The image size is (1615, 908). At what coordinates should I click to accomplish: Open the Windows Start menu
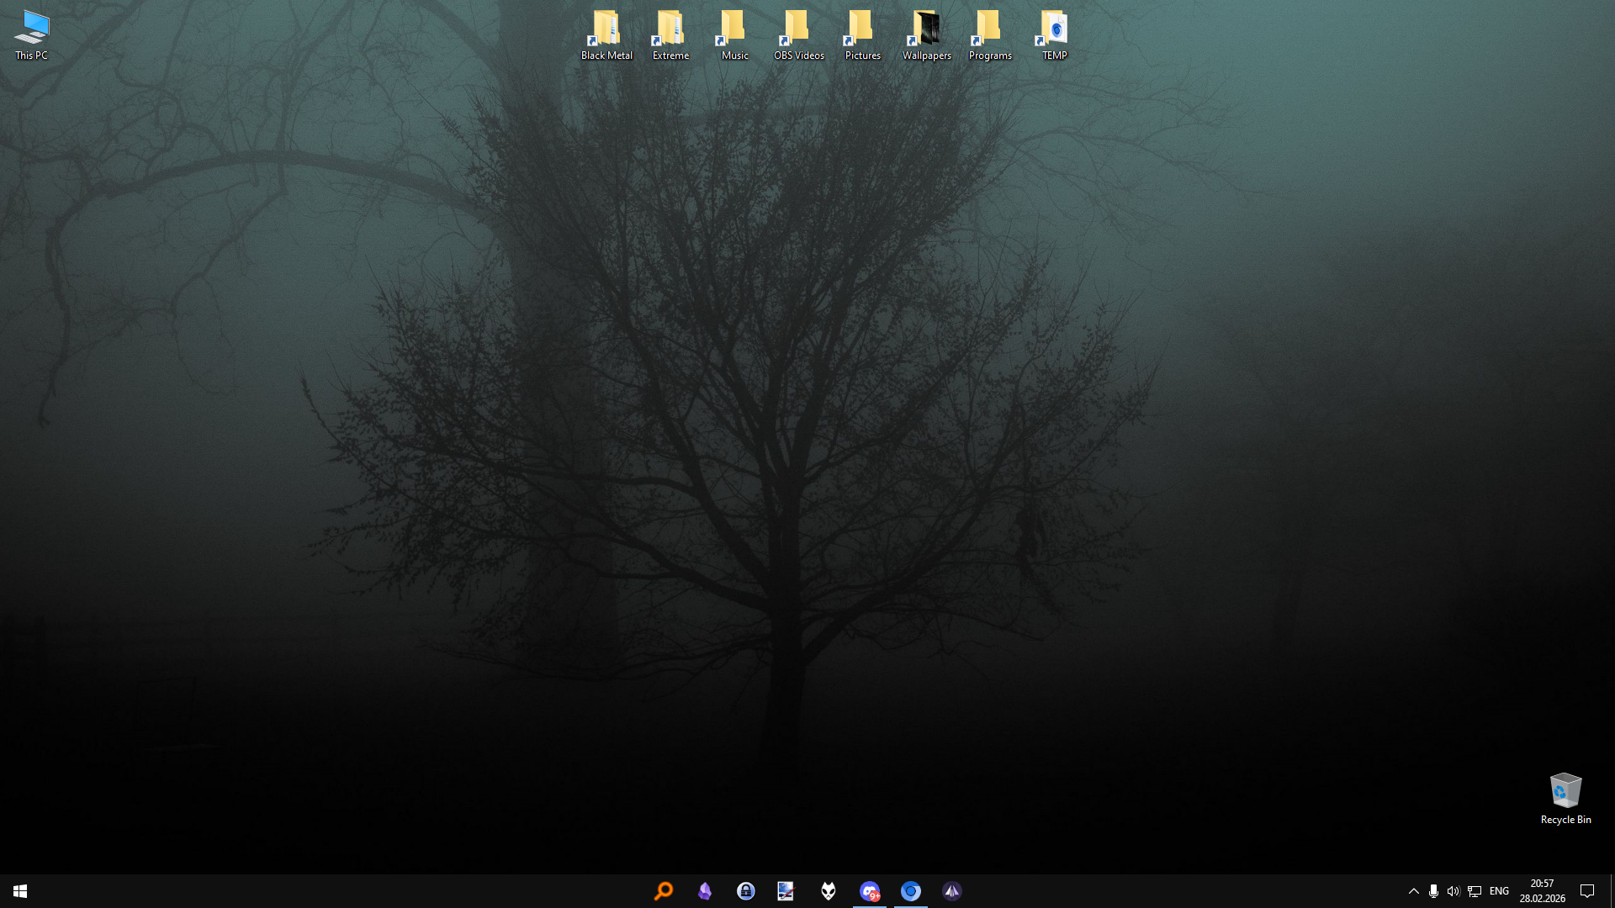(20, 891)
